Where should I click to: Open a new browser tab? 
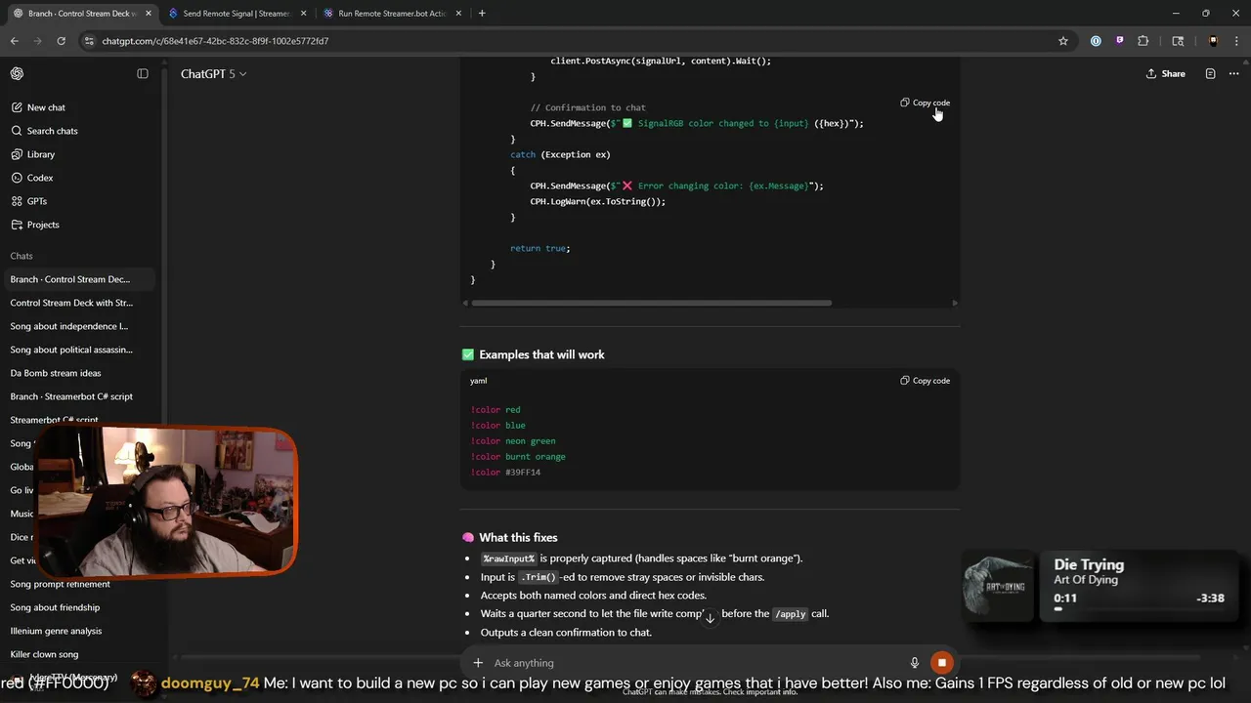tap(482, 14)
